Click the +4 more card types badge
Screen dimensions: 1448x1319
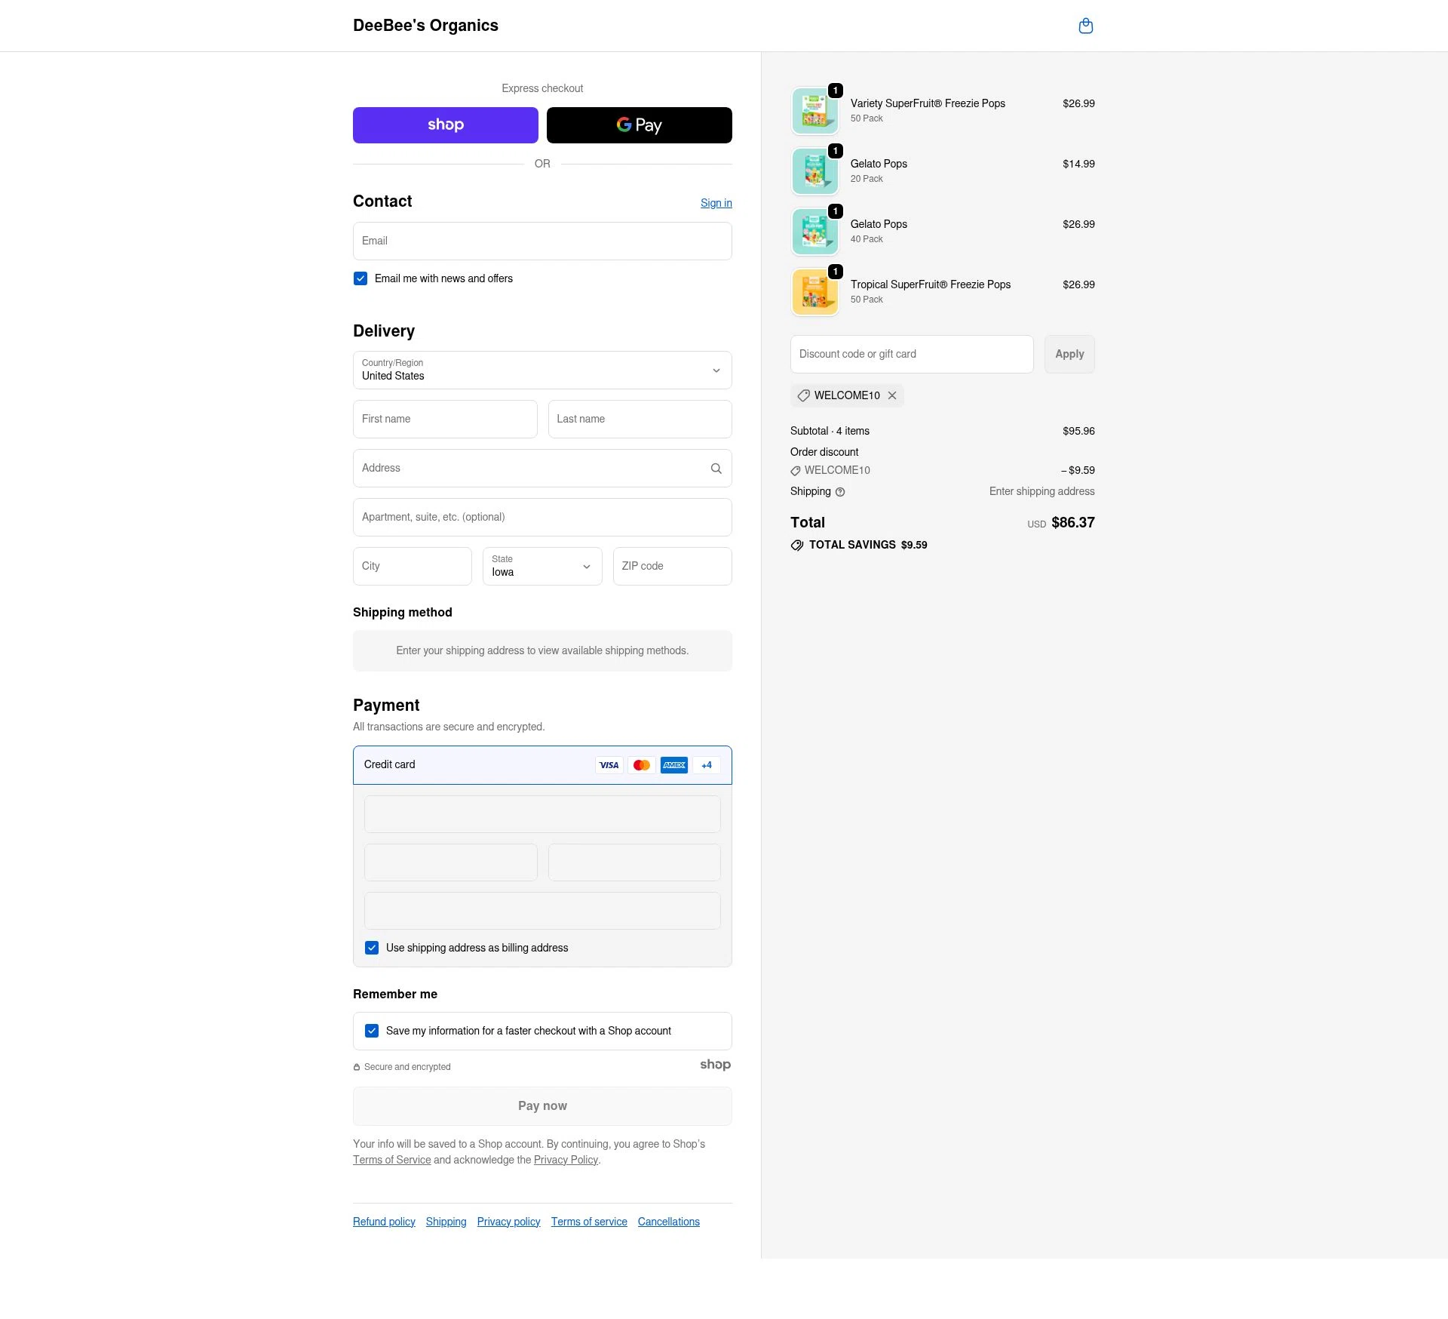pyautogui.click(x=706, y=765)
